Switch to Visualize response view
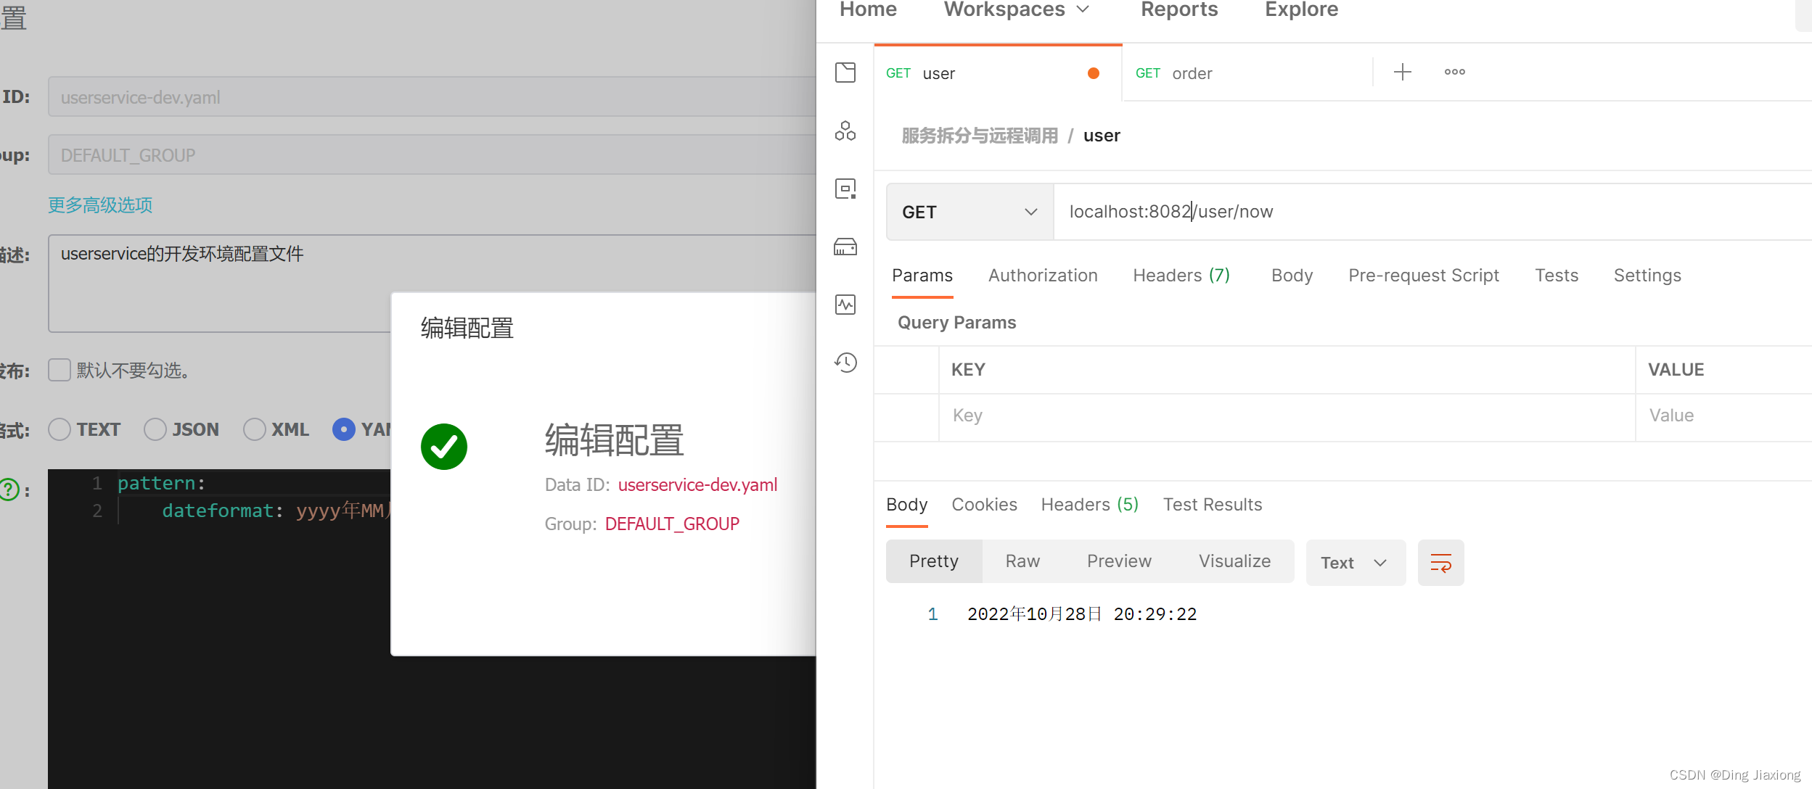This screenshot has width=1812, height=789. [1234, 561]
